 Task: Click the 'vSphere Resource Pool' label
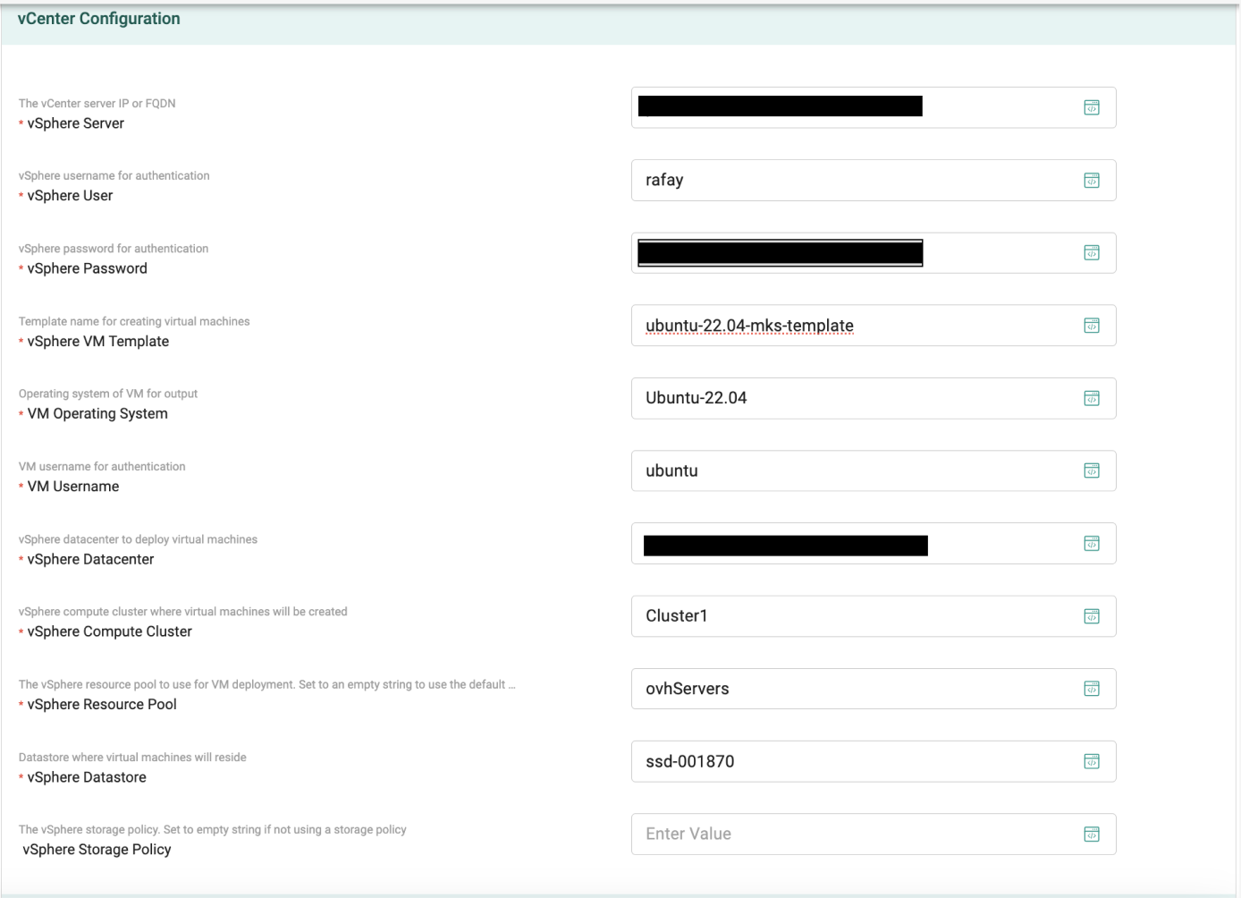click(102, 705)
